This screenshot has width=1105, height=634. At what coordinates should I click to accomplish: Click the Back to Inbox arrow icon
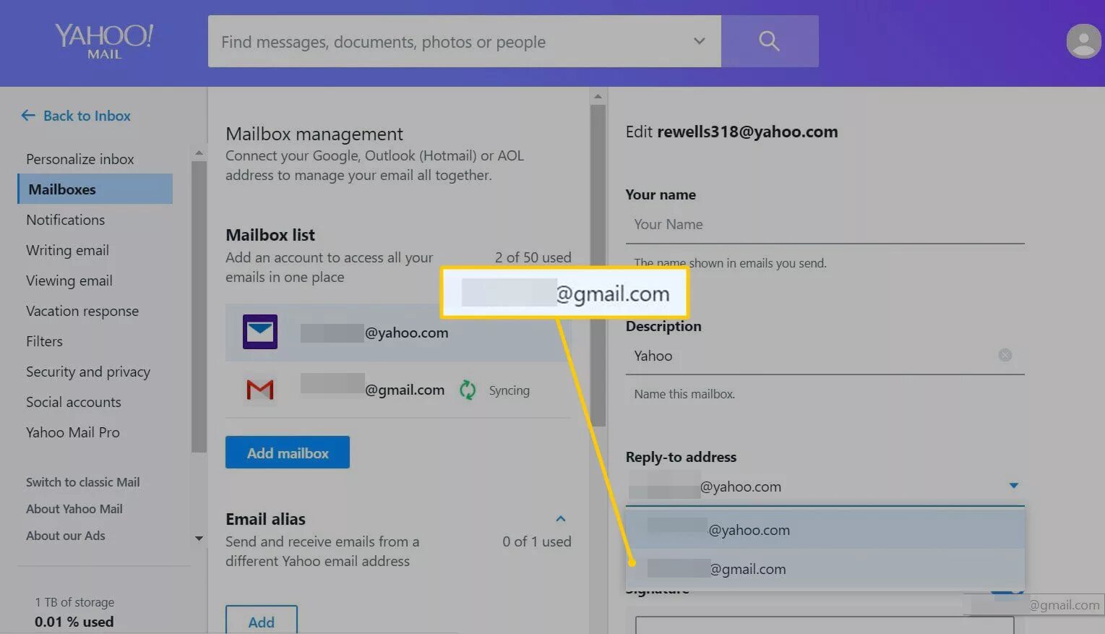pyautogui.click(x=28, y=116)
